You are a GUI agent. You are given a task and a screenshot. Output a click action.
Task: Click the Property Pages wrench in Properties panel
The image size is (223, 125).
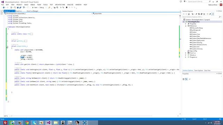pyautogui.click(x=190, y=79)
